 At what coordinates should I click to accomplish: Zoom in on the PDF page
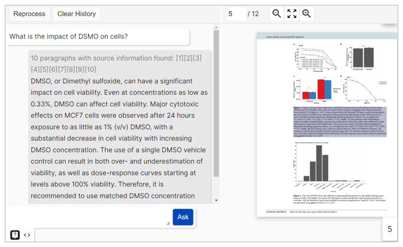tap(307, 14)
